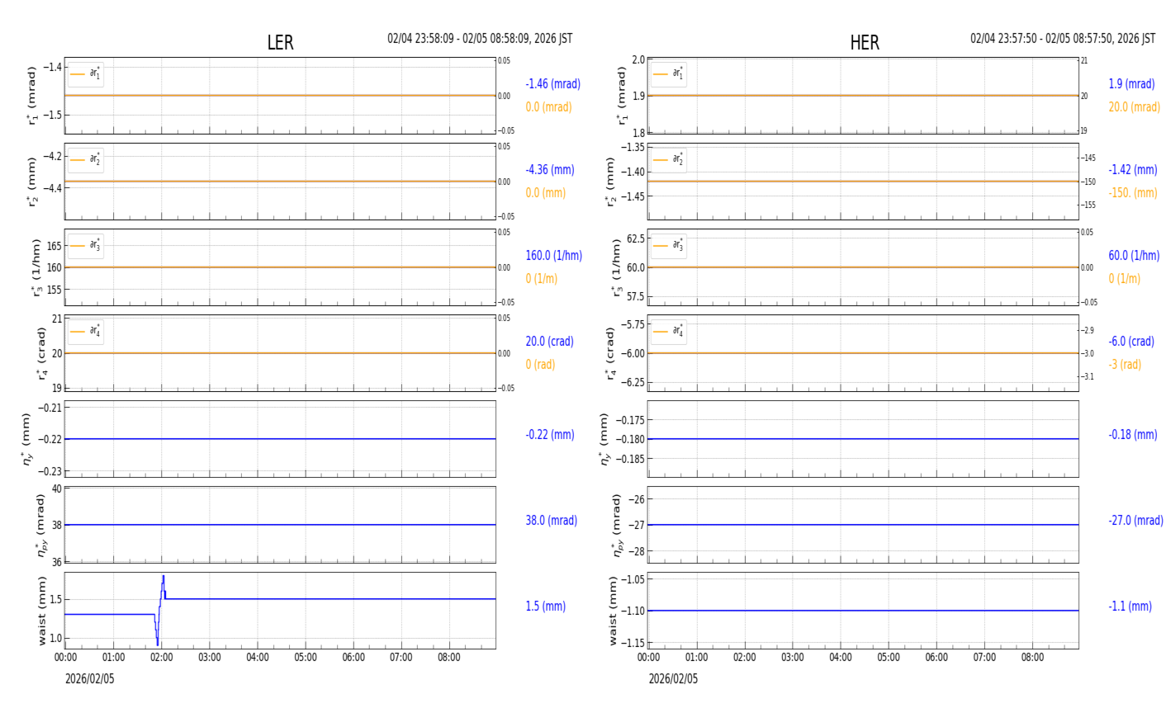
Task: Select the "08:00" time tick under LER
Action: click(x=449, y=658)
